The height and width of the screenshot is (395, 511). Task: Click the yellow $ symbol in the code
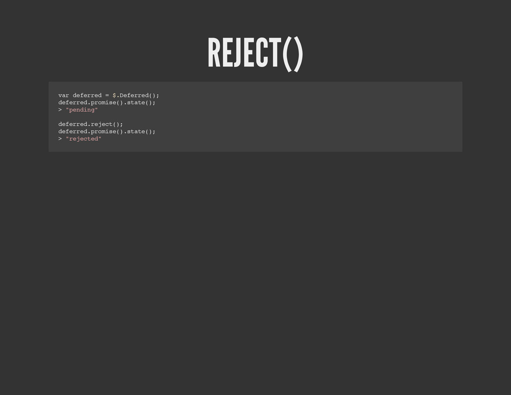(x=114, y=95)
